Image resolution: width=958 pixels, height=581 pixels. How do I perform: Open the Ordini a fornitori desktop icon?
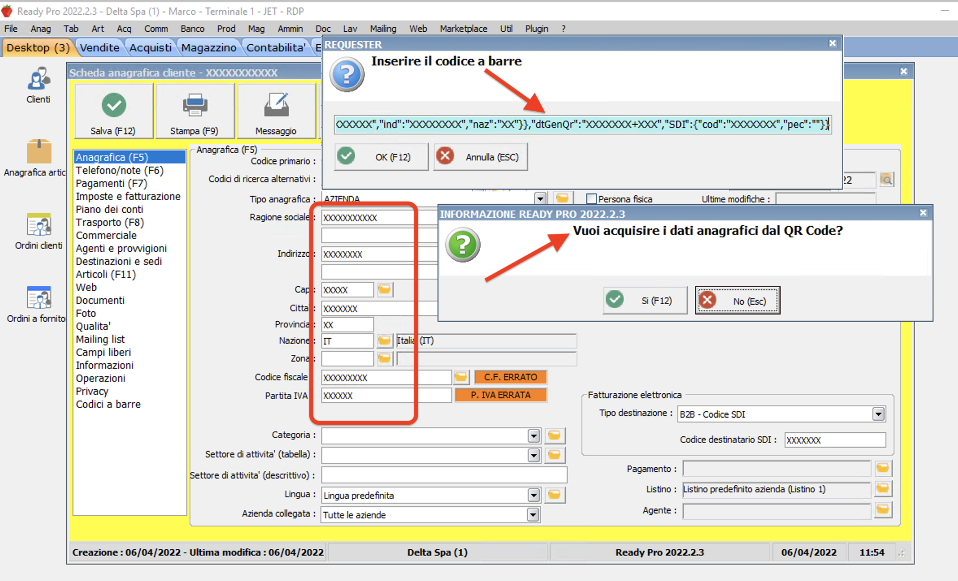pyautogui.click(x=37, y=304)
